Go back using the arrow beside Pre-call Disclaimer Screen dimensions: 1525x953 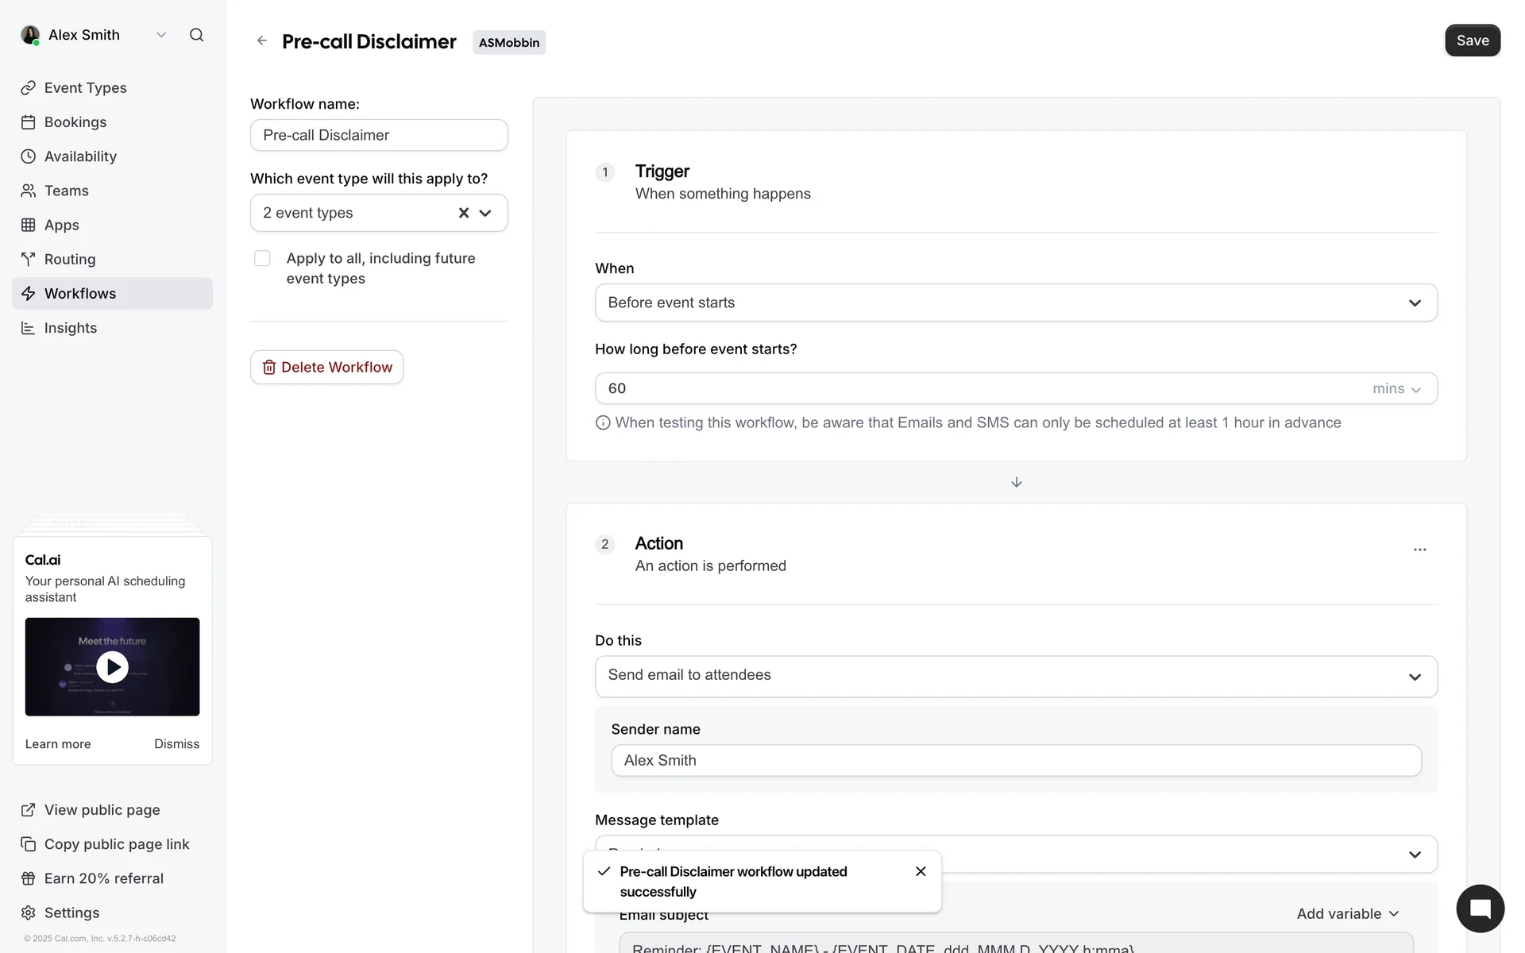(x=262, y=41)
